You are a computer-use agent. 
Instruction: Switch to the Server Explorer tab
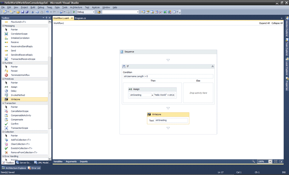pos(23,162)
